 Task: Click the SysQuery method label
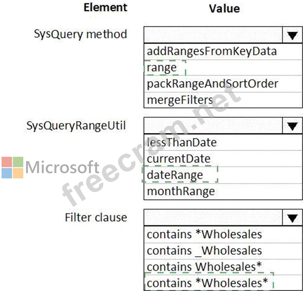point(80,34)
